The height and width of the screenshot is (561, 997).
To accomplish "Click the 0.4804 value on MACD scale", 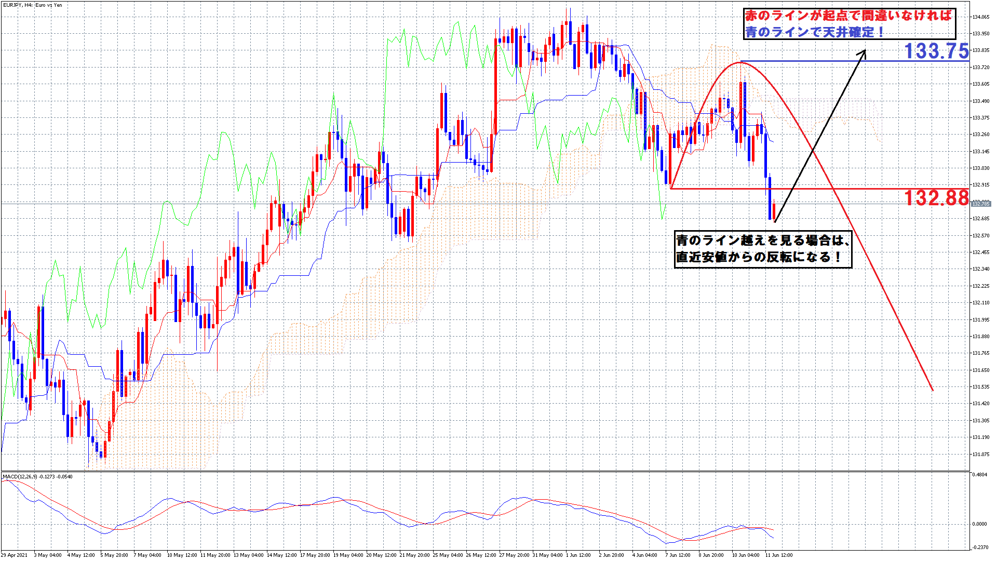I will click(979, 475).
